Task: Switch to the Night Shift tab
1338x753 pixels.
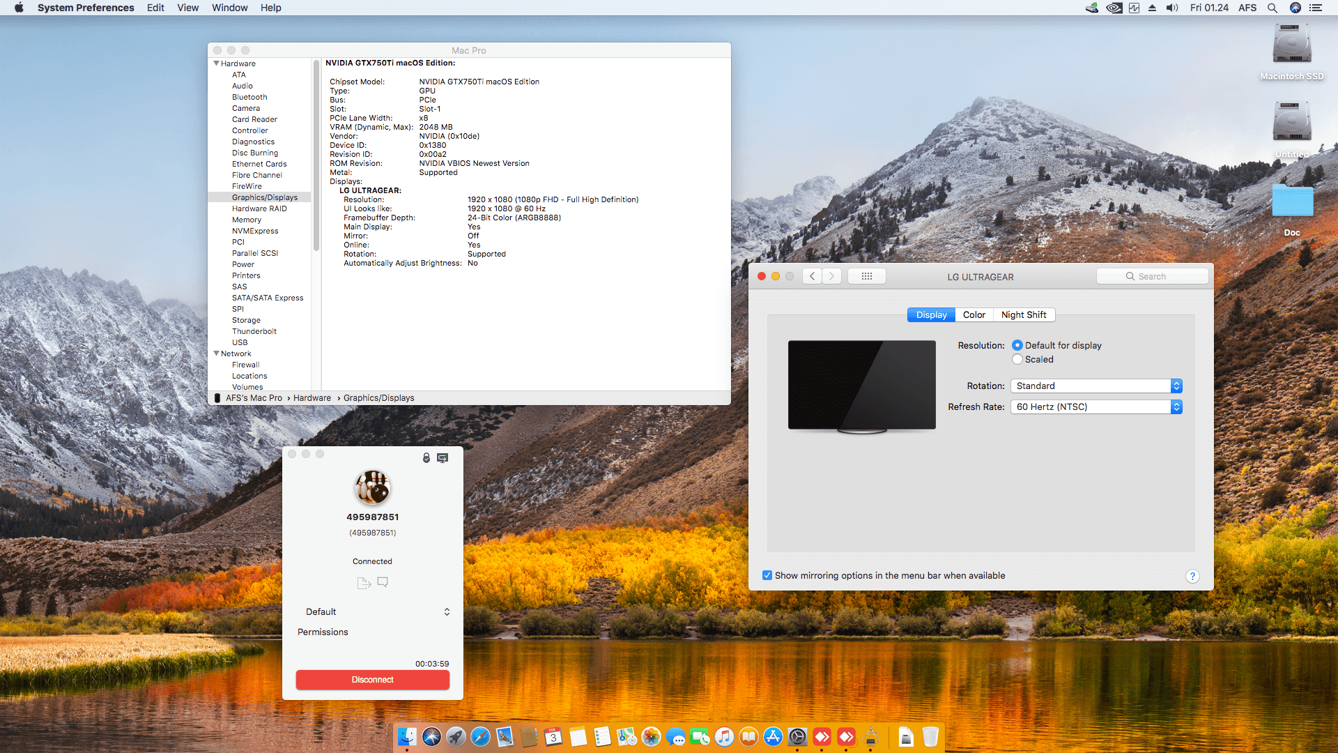Action: point(1023,315)
